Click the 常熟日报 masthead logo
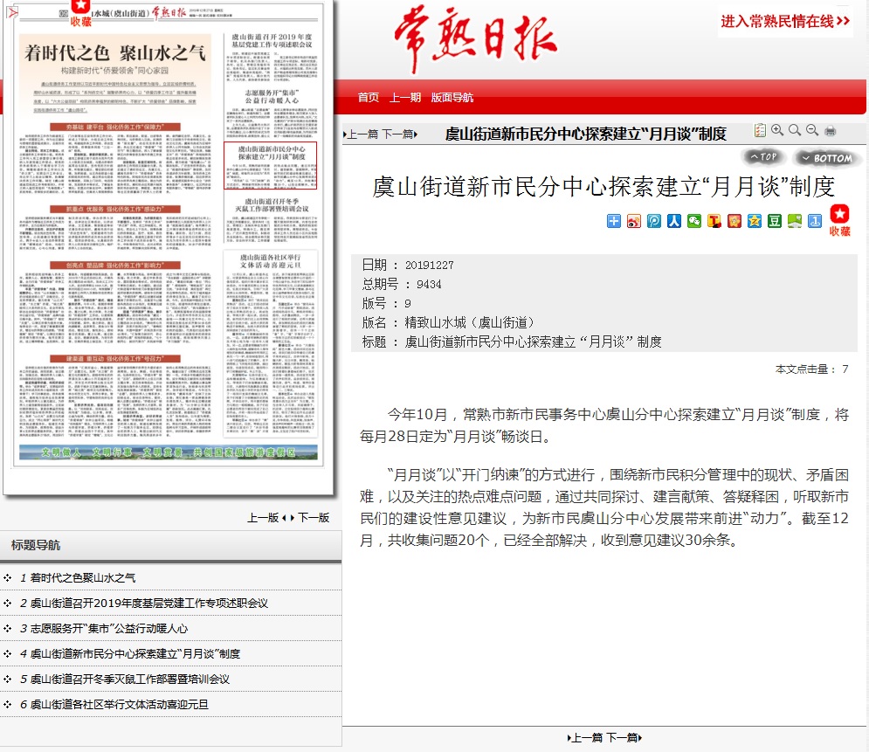The image size is (869, 752). (475, 38)
